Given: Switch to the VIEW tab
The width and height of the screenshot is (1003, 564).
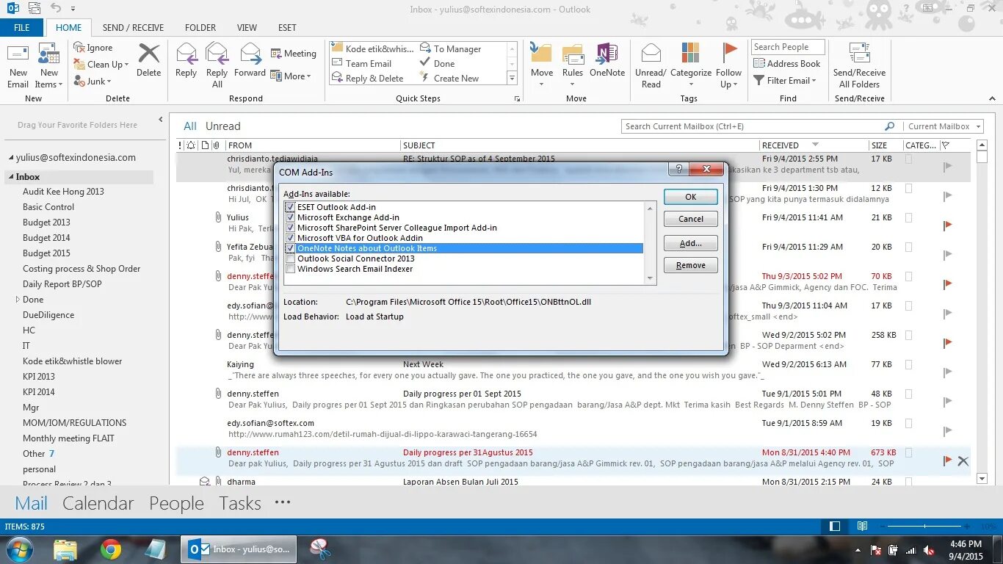Looking at the screenshot, I should coord(247,28).
